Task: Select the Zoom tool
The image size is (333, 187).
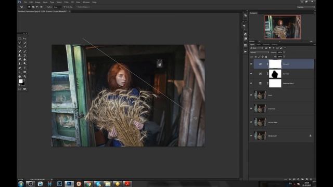Action: [25, 76]
